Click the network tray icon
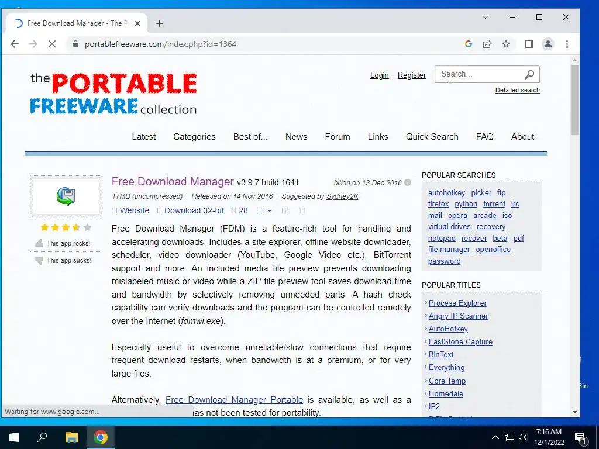Viewport: 599px width, 449px height. (x=510, y=437)
